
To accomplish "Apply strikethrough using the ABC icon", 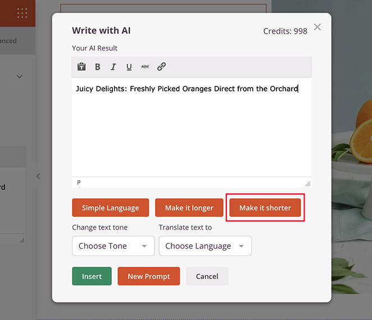I will click(x=145, y=67).
